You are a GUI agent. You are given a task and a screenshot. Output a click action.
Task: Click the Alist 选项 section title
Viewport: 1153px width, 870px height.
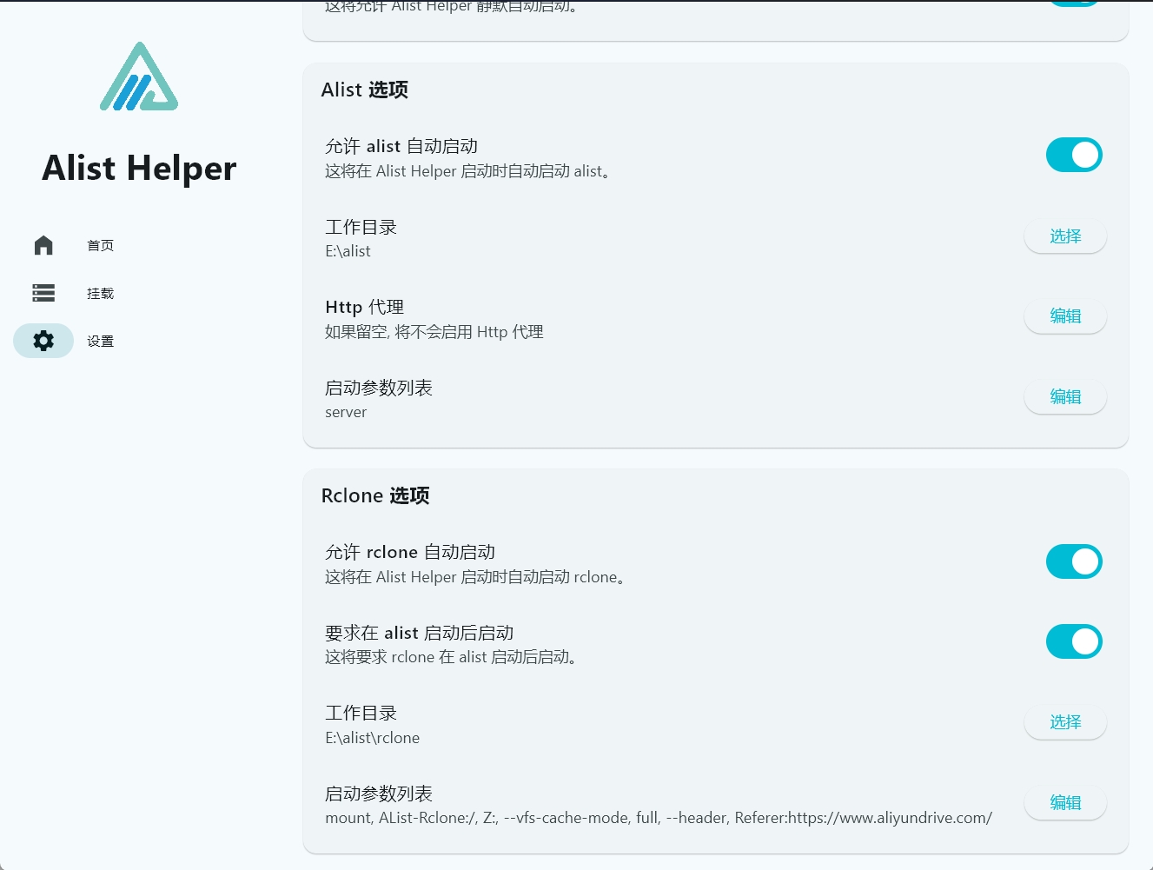click(x=365, y=90)
